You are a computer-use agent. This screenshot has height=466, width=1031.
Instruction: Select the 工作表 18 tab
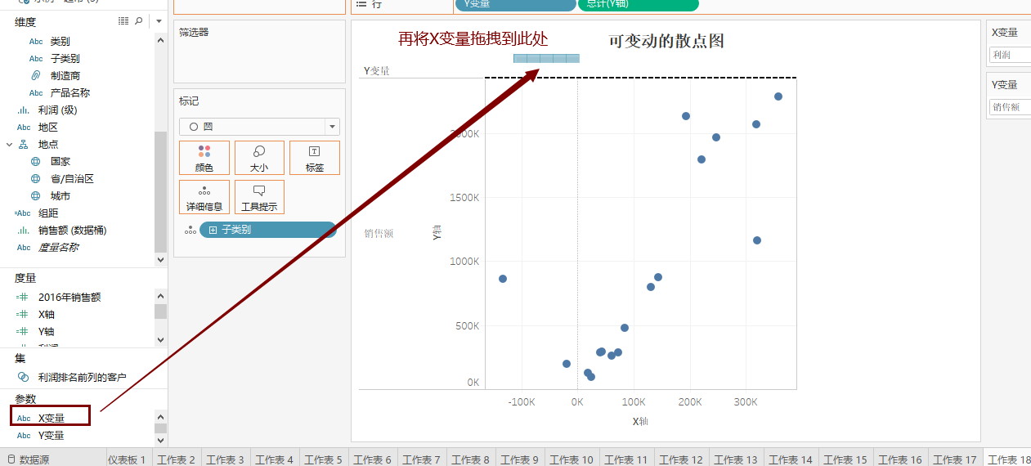pos(1008,459)
